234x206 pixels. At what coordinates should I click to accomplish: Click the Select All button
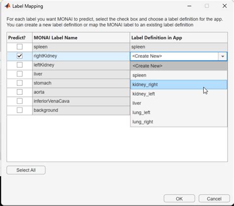point(26,170)
